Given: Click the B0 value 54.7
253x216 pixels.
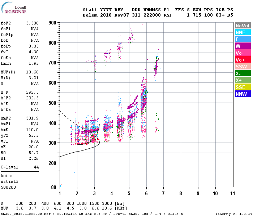Looking at the screenshot, I should click(34, 153).
